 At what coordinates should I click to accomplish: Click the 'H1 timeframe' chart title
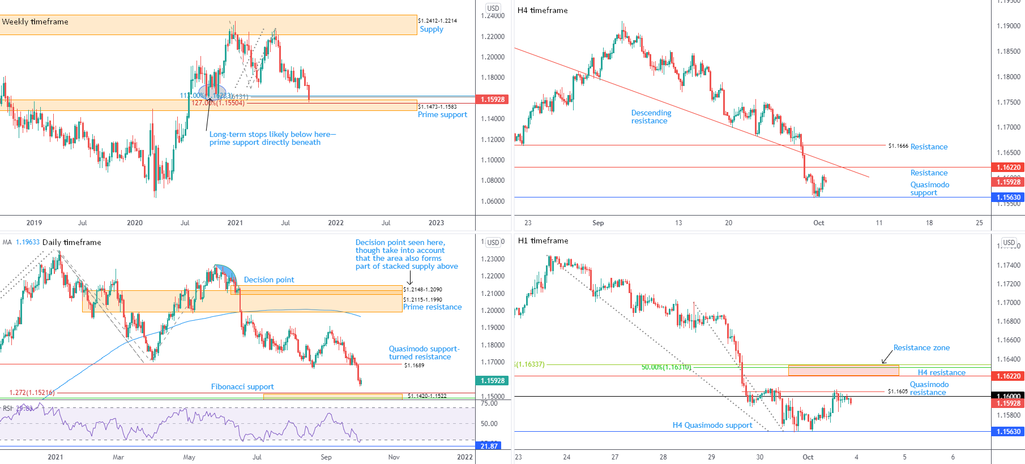pos(543,240)
